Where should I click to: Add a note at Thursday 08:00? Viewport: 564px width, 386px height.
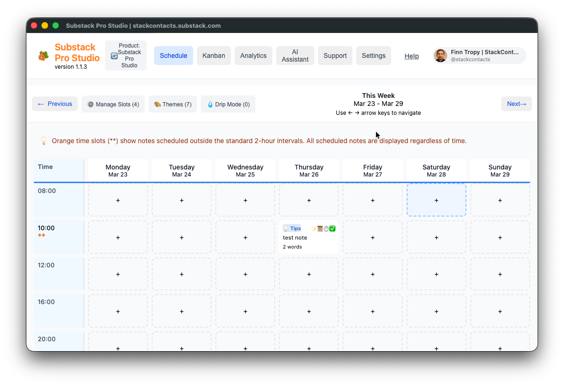(309, 200)
